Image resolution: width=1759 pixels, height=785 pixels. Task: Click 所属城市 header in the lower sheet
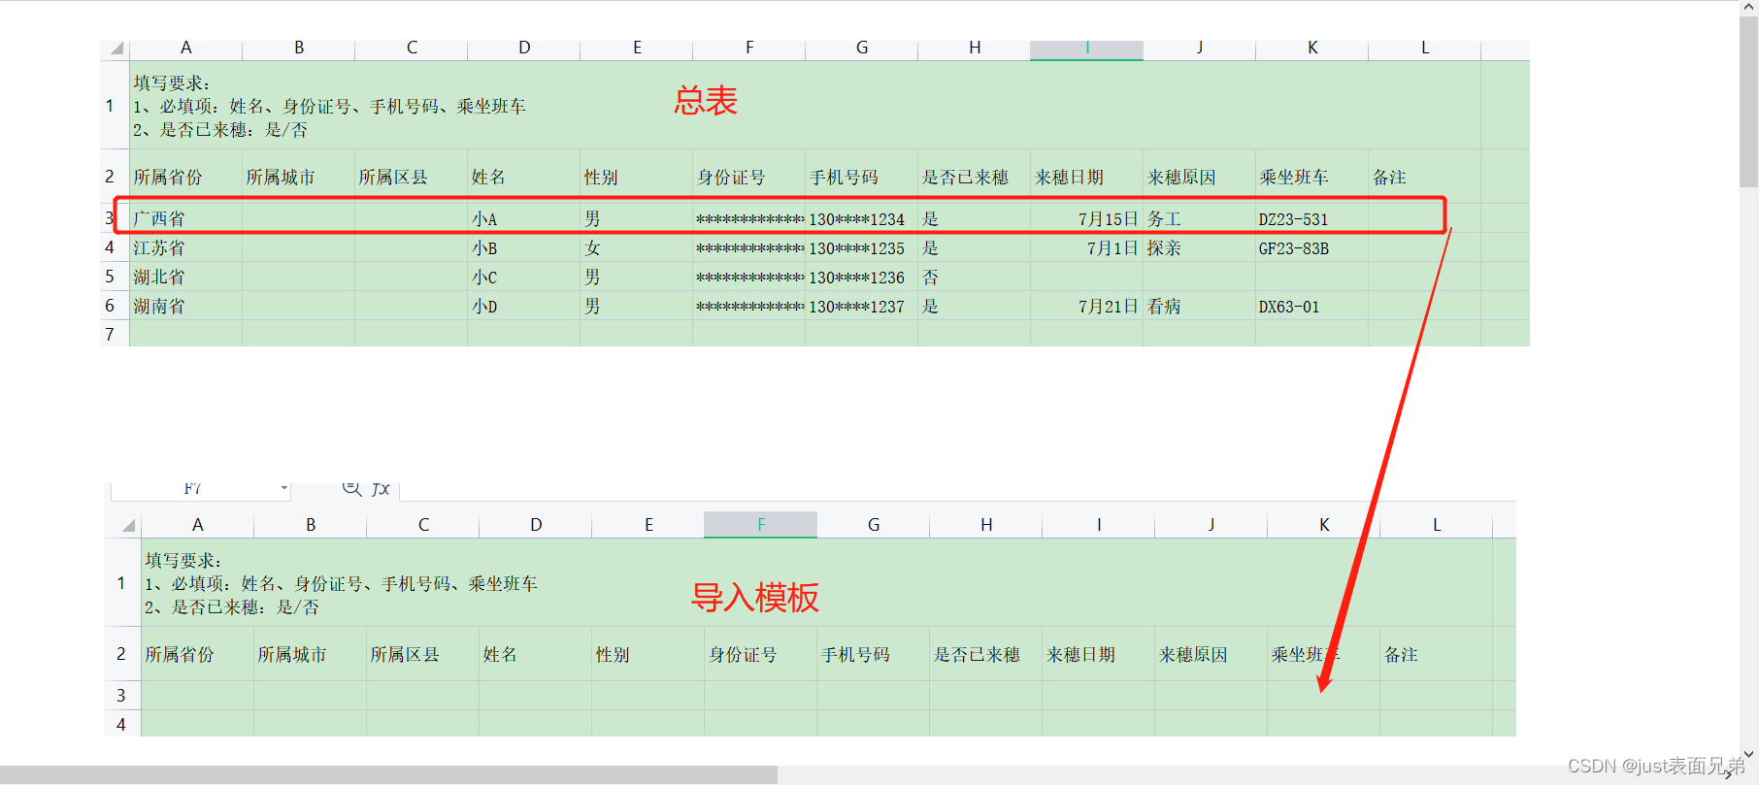pyautogui.click(x=310, y=654)
